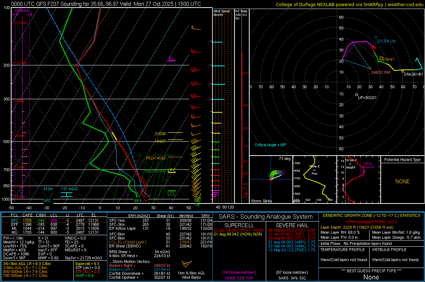Click the 'TEMPERATURE PROFILE' header
The width and height of the screenshot is (425, 282).
click(x=342, y=250)
